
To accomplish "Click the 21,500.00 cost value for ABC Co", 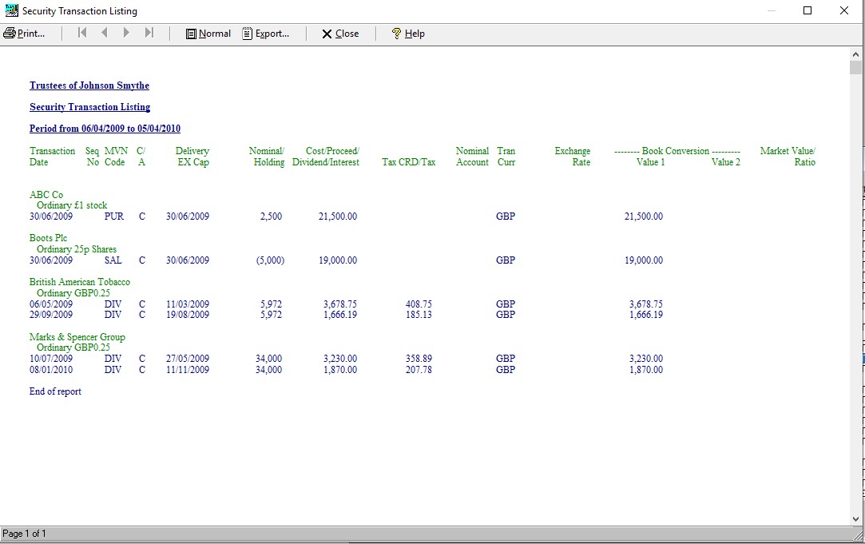I will tap(338, 216).
